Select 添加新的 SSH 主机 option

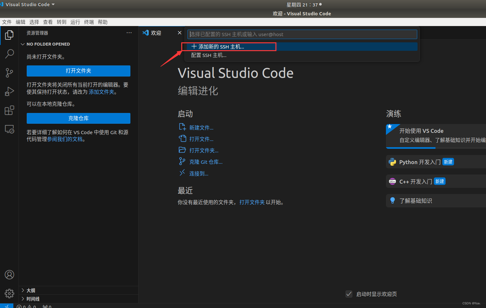302,47
